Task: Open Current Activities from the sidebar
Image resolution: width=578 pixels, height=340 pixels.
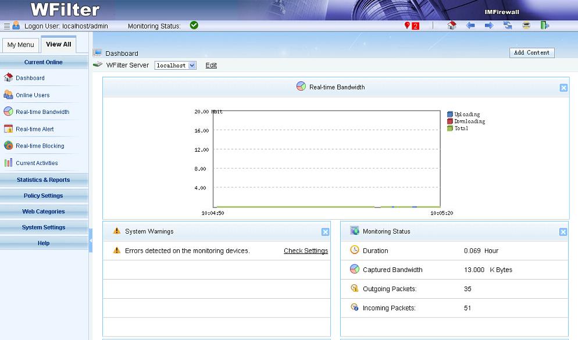Action: coord(37,163)
